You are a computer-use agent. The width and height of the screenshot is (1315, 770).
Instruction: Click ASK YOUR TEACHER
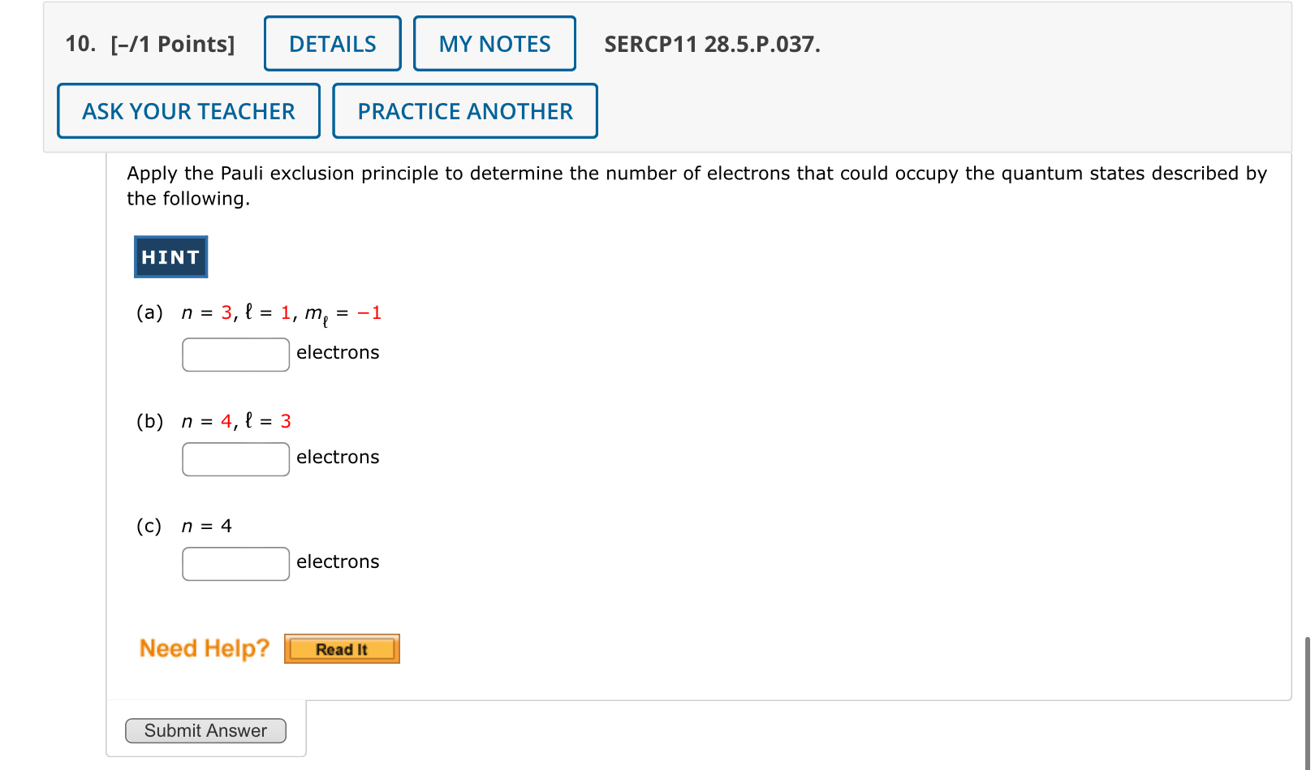coord(188,111)
